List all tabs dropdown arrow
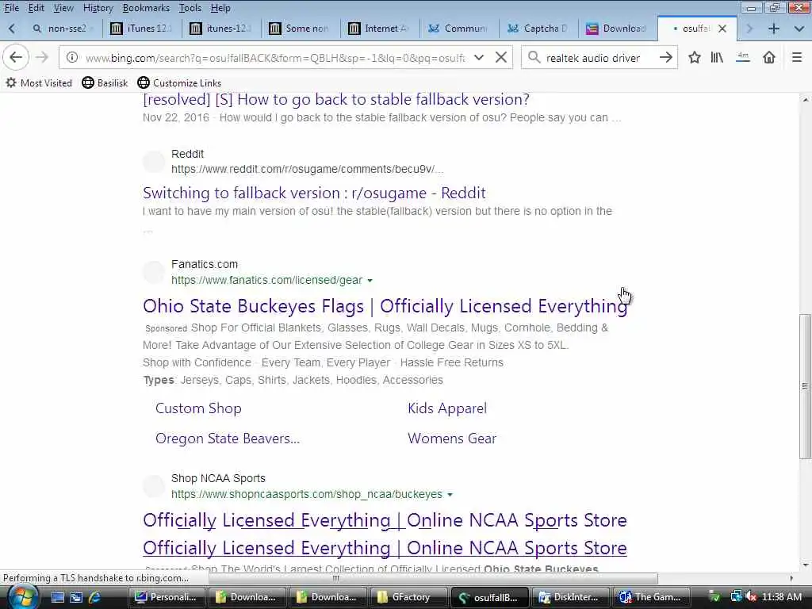812x609 pixels. click(799, 29)
